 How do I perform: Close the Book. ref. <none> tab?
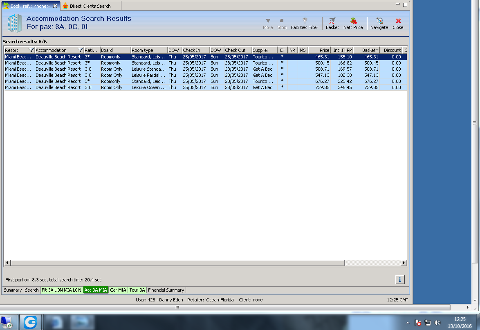(x=55, y=6)
